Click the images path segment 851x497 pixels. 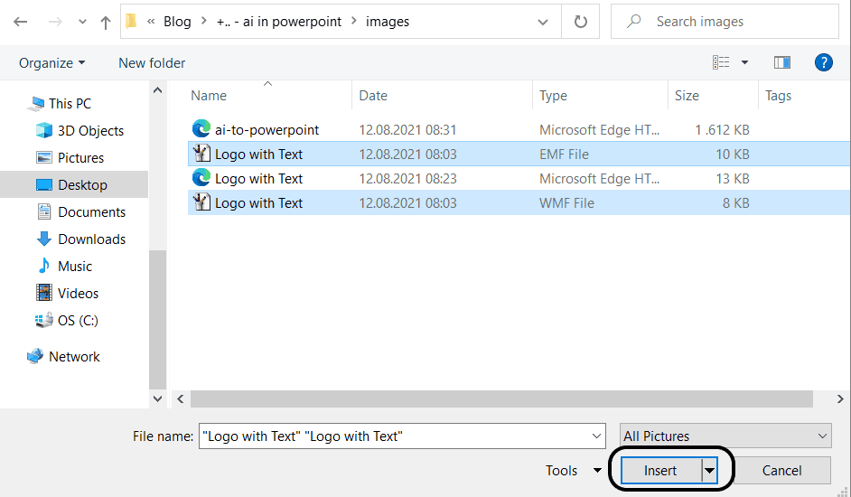coord(388,22)
